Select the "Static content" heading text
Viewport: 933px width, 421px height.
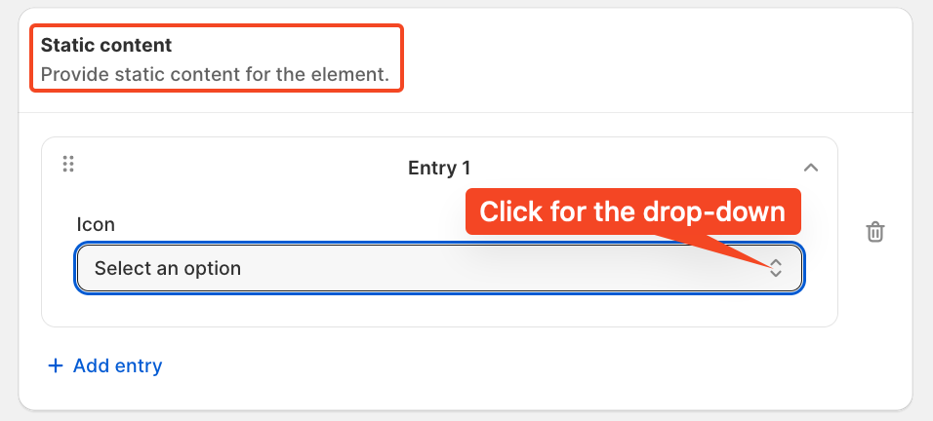click(106, 45)
